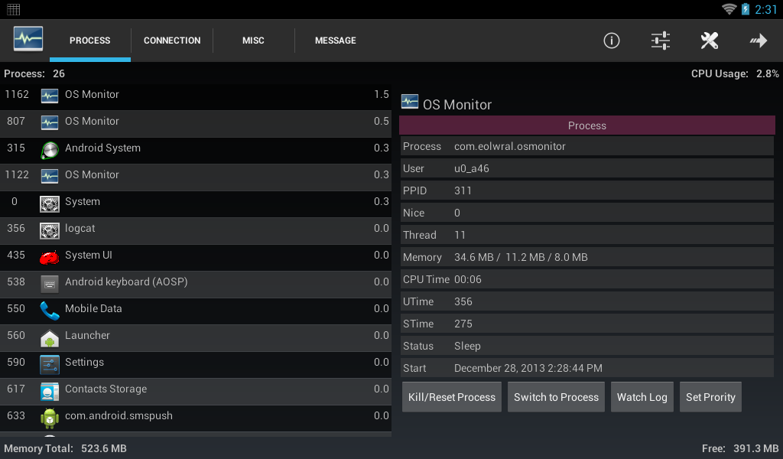The height and width of the screenshot is (459, 783).
Task: Open the MISC tab
Action: [253, 41]
